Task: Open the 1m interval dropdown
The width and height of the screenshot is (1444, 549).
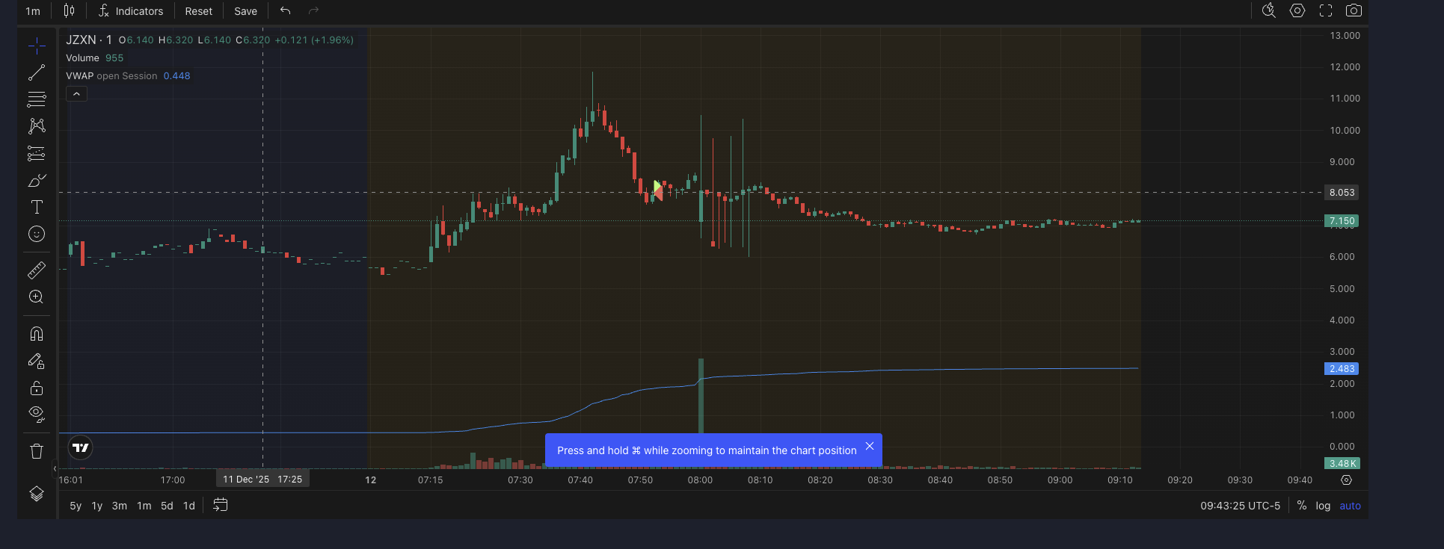Action: (x=33, y=11)
